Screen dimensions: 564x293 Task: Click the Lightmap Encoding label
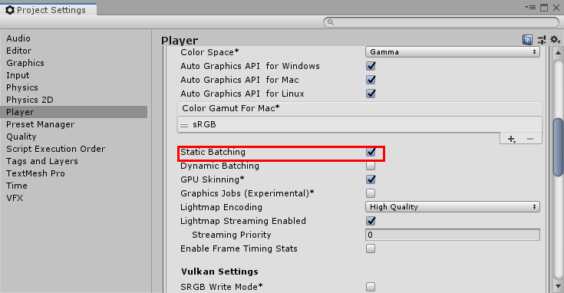(x=221, y=207)
